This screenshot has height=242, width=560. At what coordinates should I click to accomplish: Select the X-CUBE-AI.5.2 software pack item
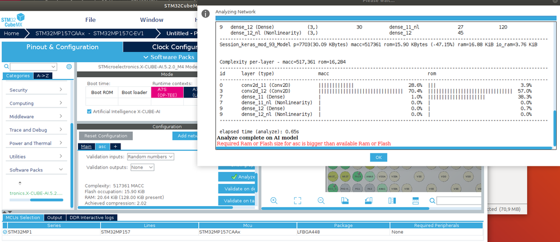tap(36, 193)
